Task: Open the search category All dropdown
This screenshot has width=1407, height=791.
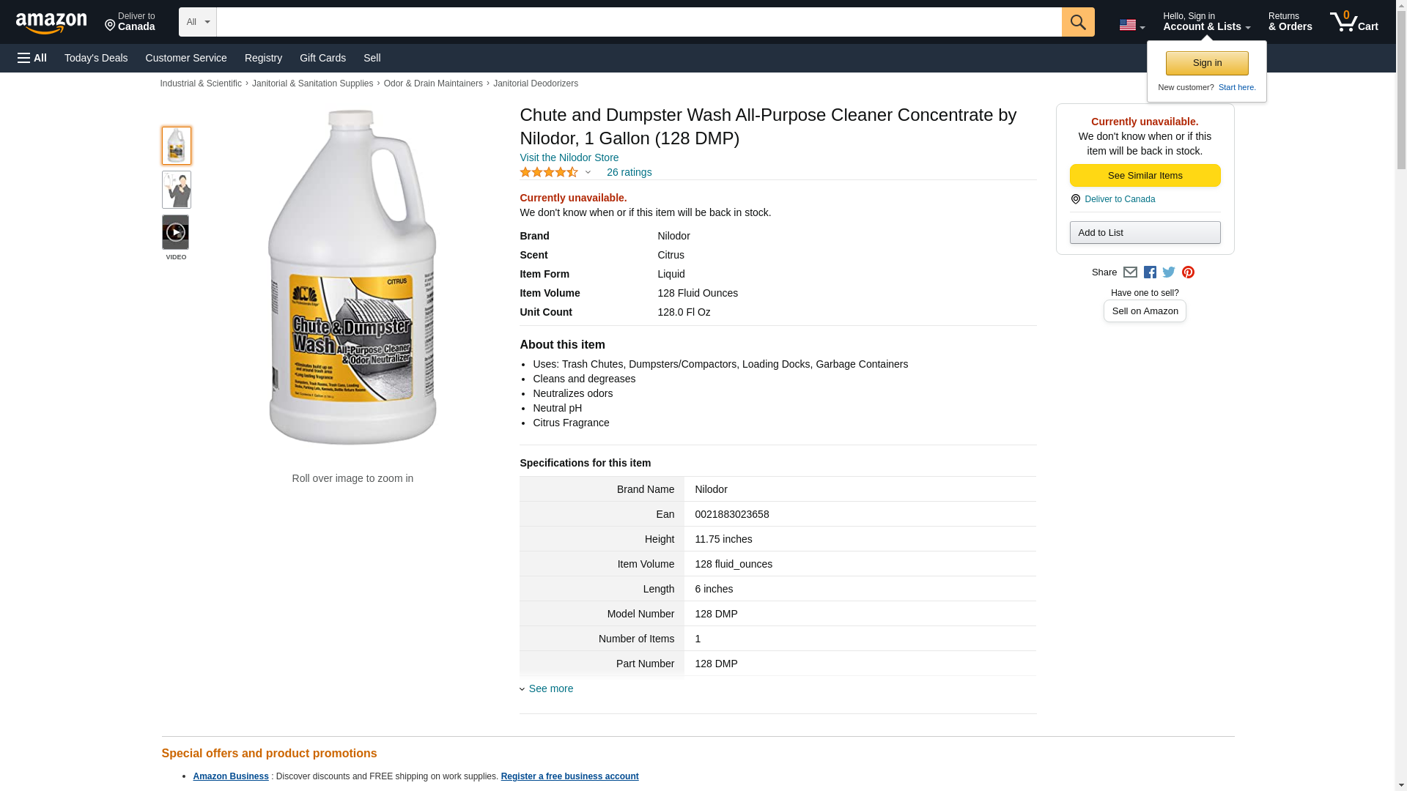Action: click(x=197, y=22)
